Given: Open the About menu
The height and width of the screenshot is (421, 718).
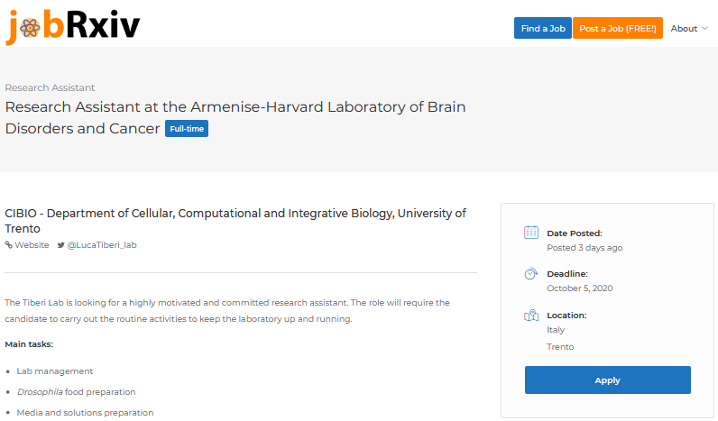Looking at the screenshot, I should point(689,28).
